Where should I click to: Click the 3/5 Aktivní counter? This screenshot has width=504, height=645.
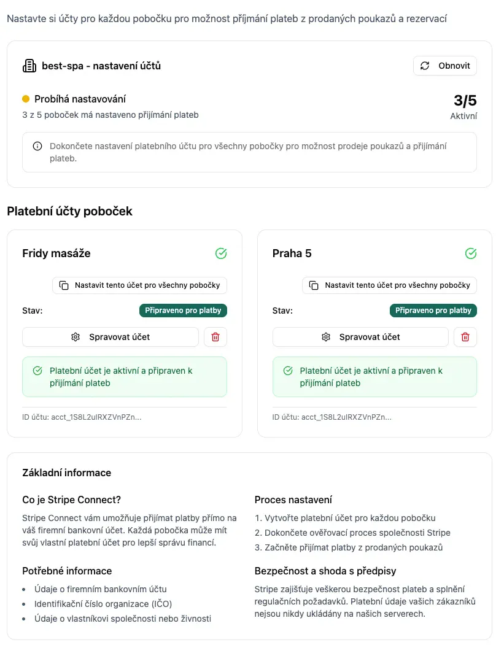(x=464, y=106)
